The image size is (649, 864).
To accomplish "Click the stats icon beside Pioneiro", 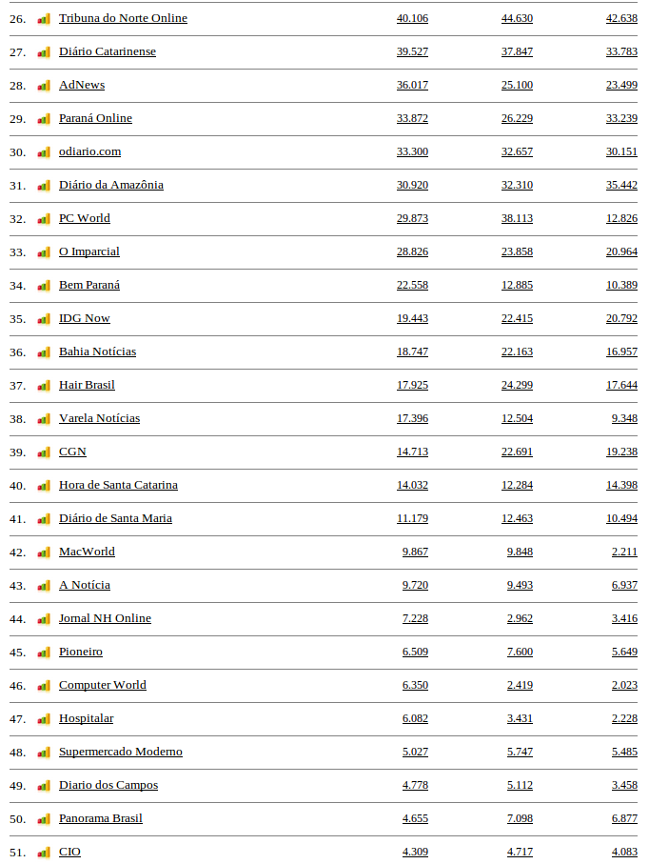I will pos(44,653).
